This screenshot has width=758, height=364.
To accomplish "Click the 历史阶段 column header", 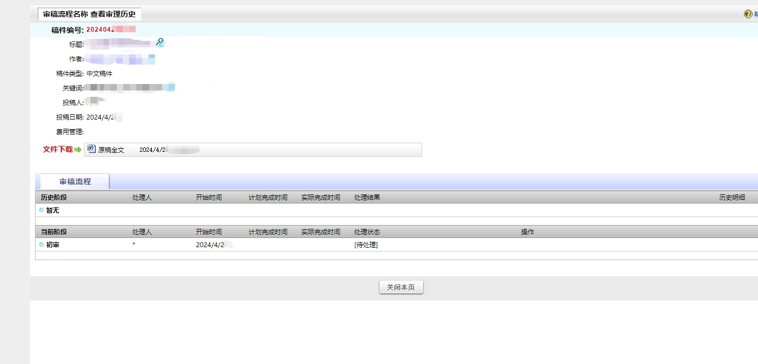I will pos(54,198).
